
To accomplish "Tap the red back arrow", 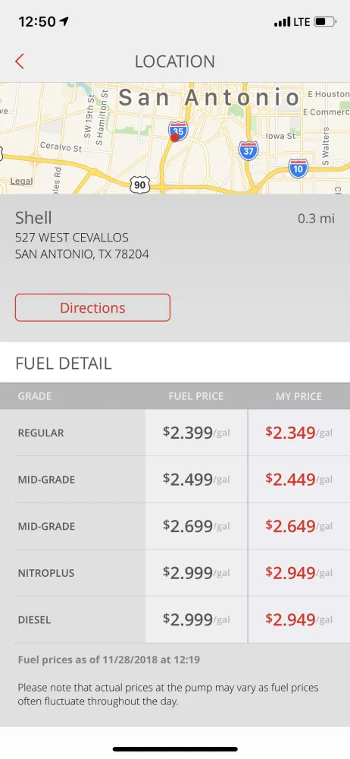I will click(x=20, y=61).
